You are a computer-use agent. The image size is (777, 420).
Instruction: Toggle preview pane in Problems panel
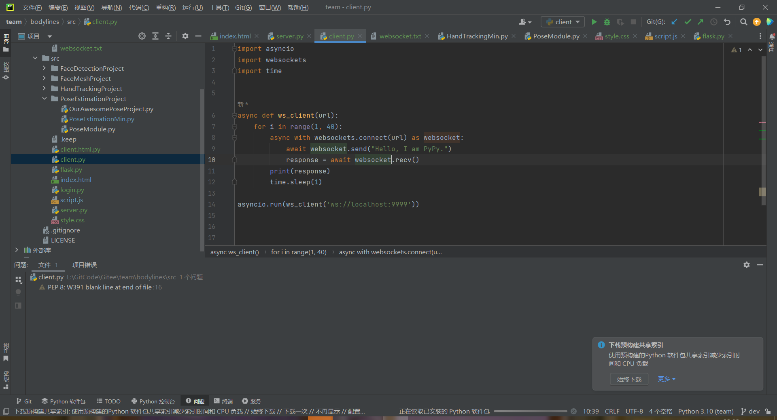click(18, 306)
